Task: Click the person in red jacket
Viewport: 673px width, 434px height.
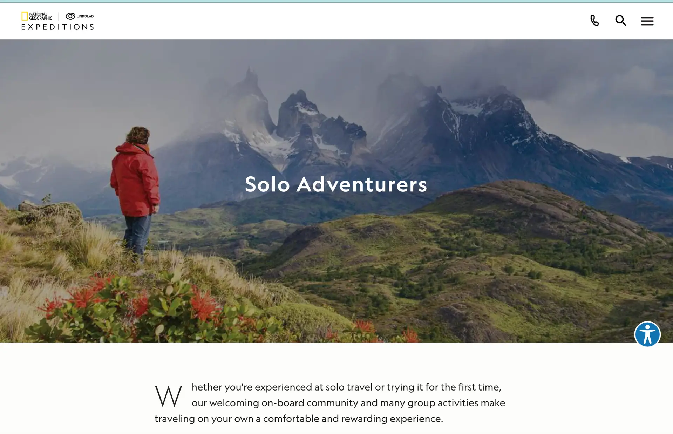Action: click(x=135, y=193)
